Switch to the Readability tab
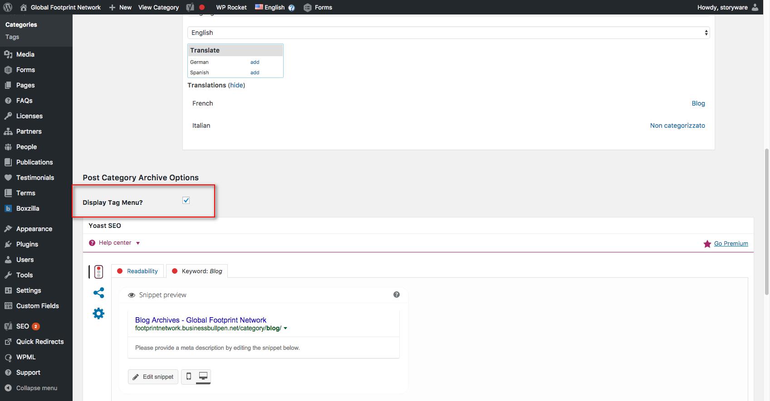The height and width of the screenshot is (401, 770). [137, 271]
